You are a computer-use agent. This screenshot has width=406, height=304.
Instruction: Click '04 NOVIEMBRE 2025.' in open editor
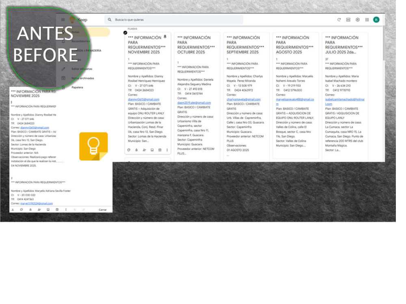24,165
